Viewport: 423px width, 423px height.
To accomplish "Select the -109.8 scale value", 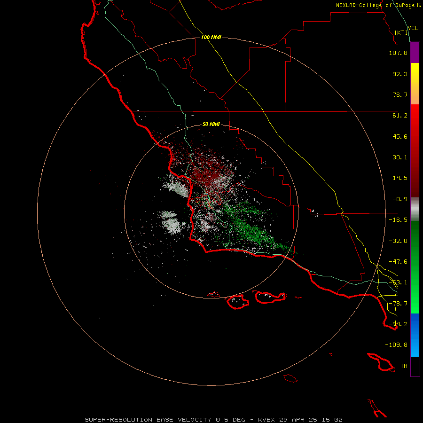I will coord(396,345).
